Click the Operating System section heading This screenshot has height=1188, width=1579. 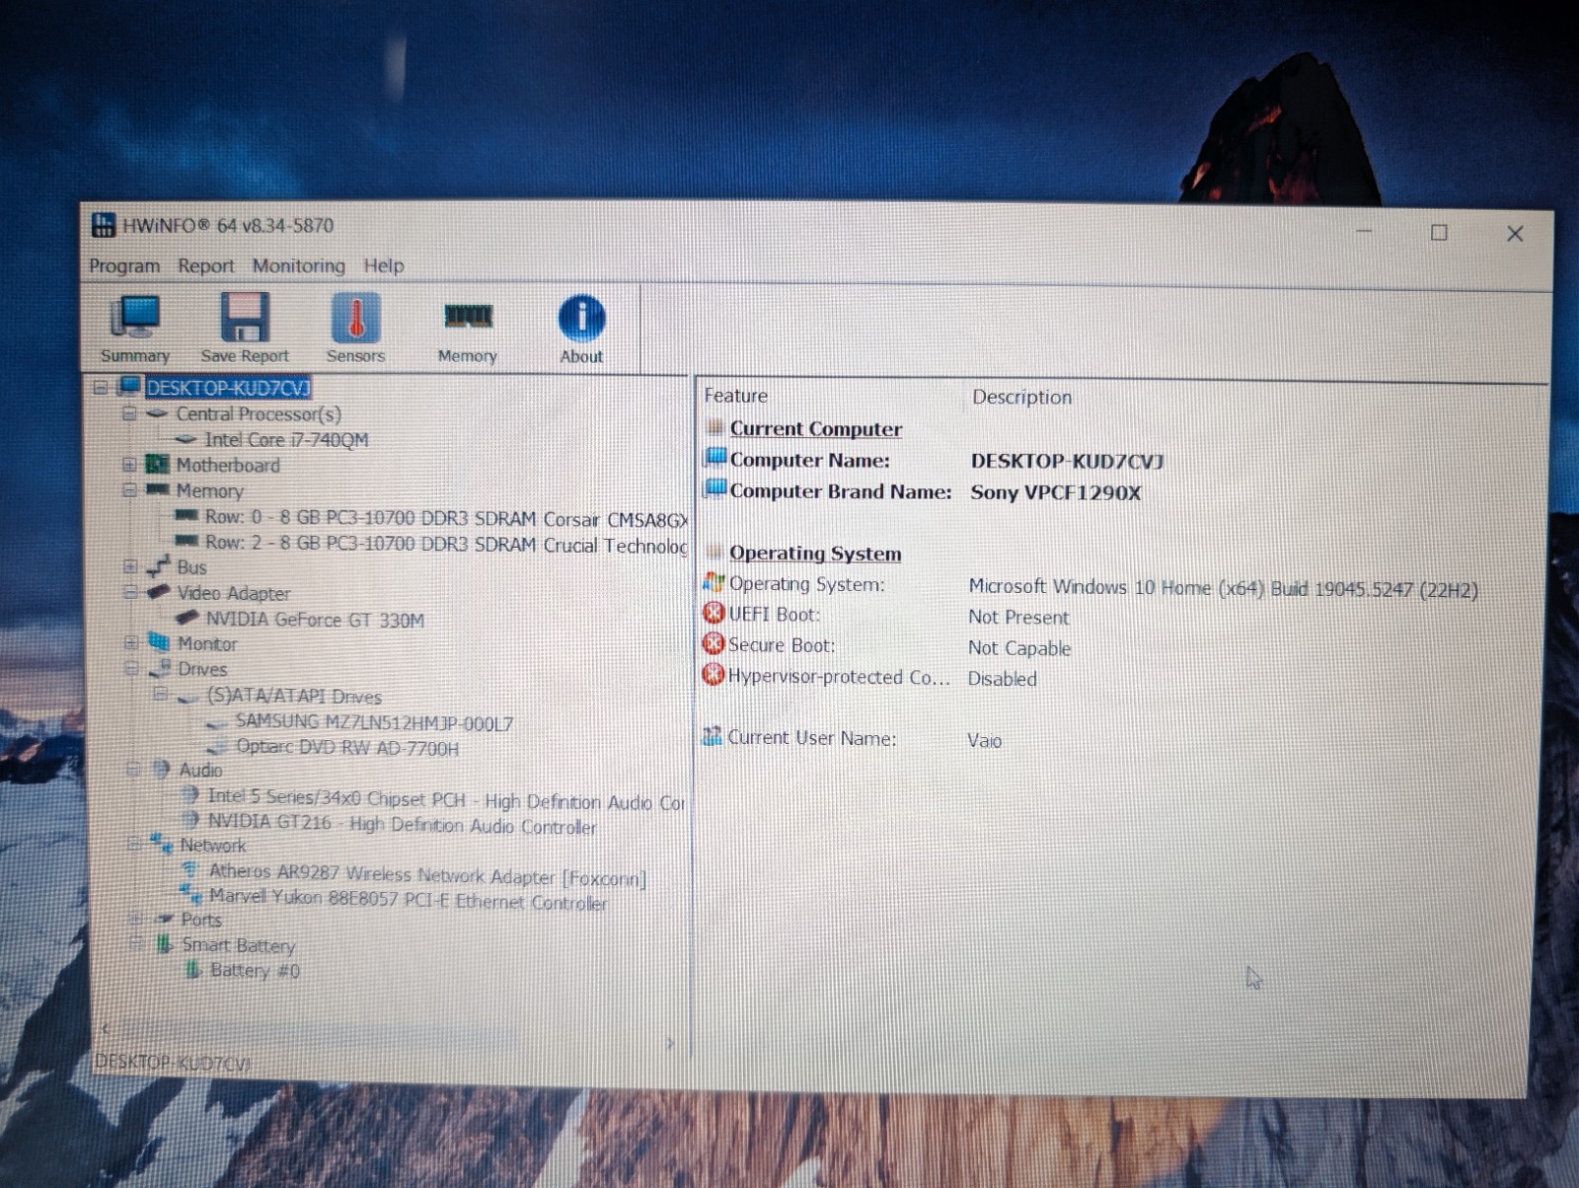815,553
